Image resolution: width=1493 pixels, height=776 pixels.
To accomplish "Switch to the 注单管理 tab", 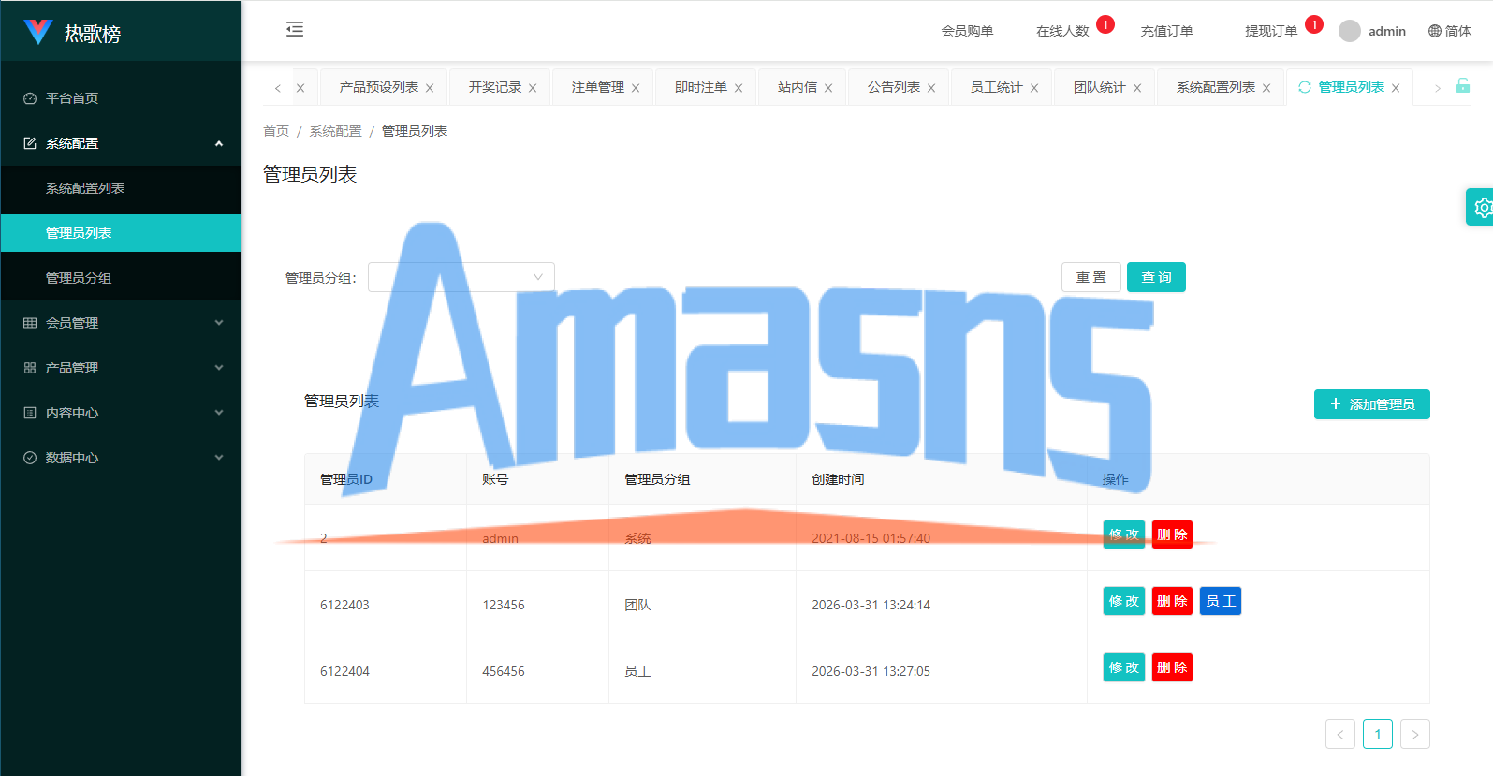I will point(597,87).
